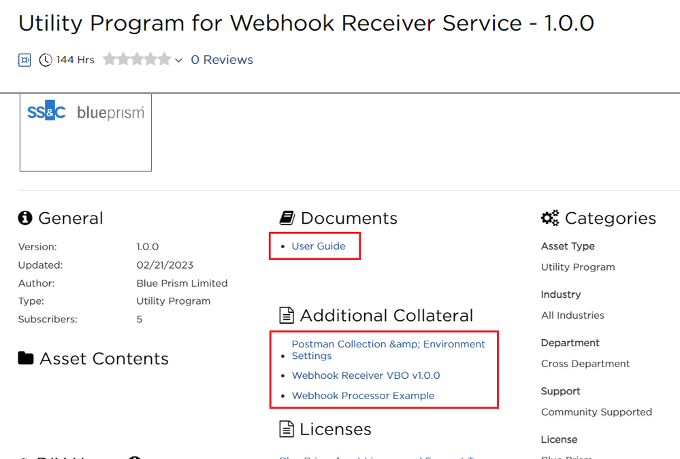Image resolution: width=680 pixels, height=459 pixels.
Task: Click the Licenses document icon
Action: (x=287, y=429)
